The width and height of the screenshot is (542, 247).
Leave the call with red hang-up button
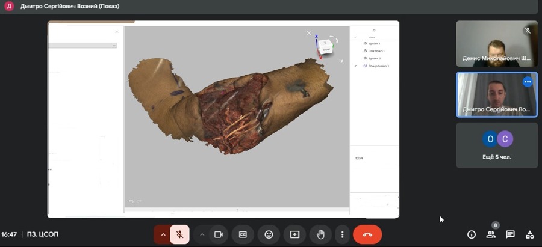tap(367, 234)
